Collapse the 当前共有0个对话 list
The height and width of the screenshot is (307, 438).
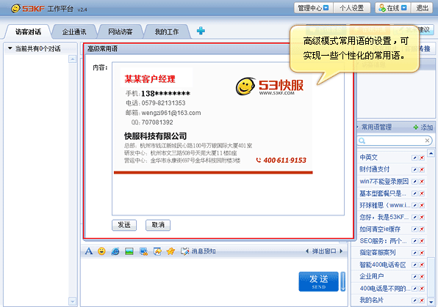(x=10, y=48)
